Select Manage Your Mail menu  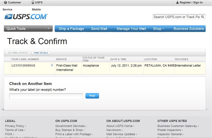coord(131,29)
